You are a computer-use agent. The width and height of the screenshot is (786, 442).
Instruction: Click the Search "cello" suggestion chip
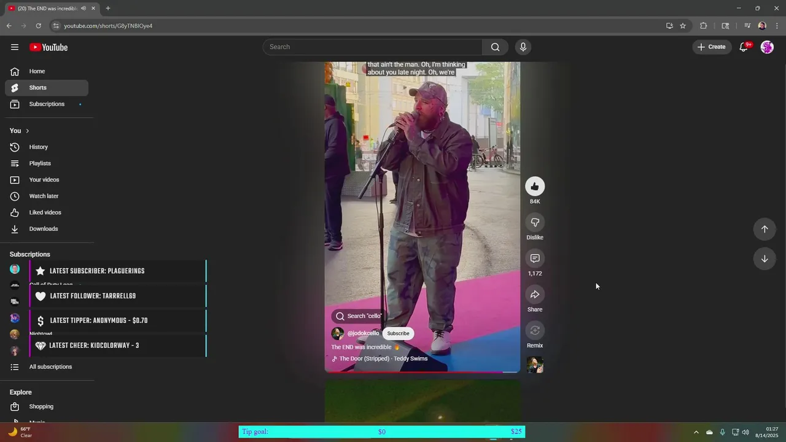click(x=359, y=316)
